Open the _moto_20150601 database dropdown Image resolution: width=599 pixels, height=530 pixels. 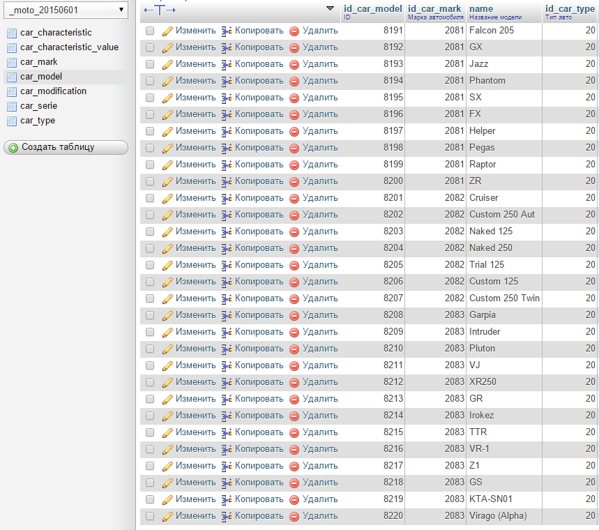(x=66, y=10)
